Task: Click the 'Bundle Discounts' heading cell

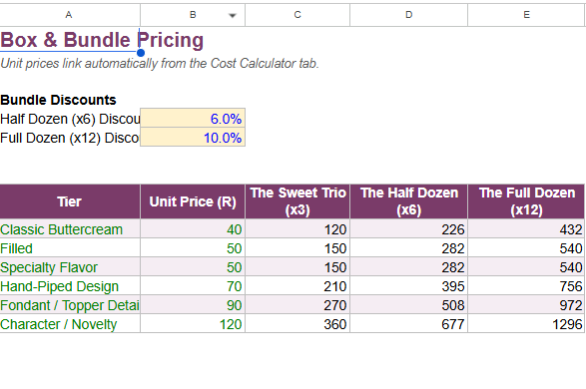Action: point(58,100)
